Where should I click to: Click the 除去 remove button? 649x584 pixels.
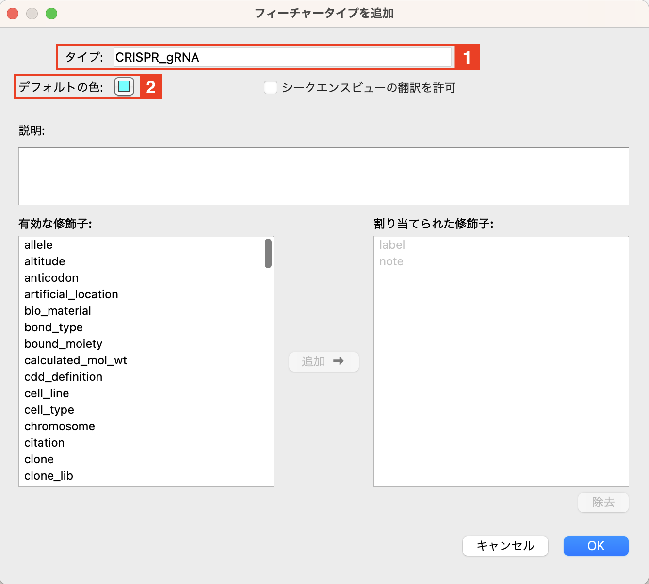tap(603, 503)
